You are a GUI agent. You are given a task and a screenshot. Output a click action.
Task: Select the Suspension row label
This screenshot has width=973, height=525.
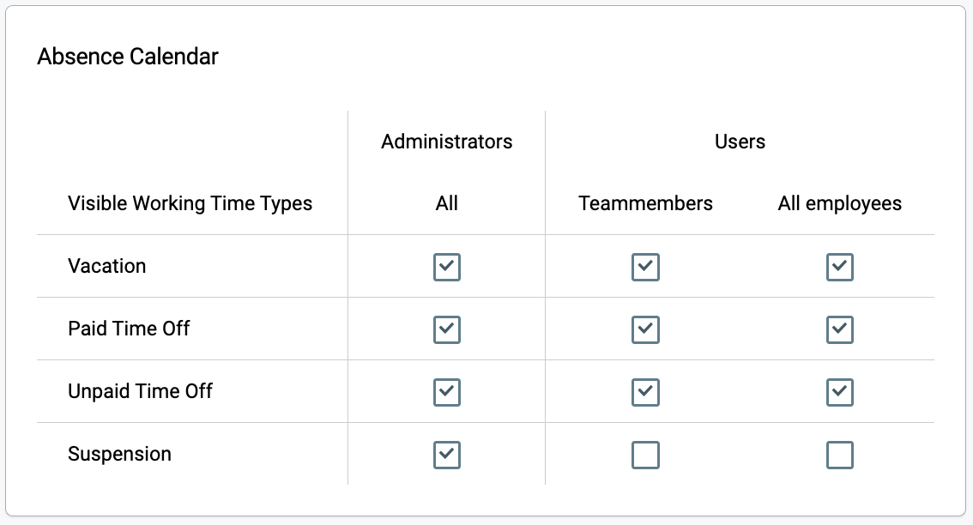[x=120, y=455]
